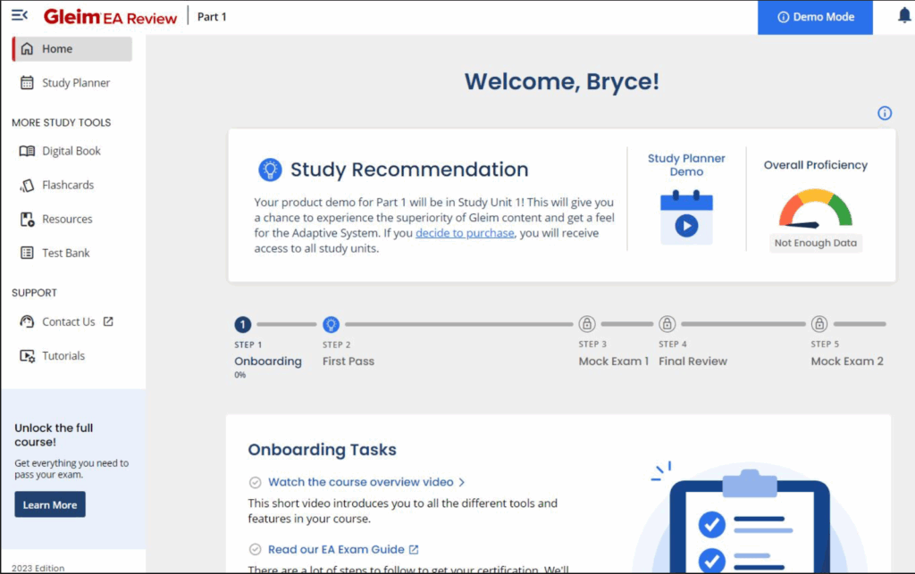Click the Onboarding Tasks heading
Image resolution: width=915 pixels, height=574 pixels.
pos(322,450)
